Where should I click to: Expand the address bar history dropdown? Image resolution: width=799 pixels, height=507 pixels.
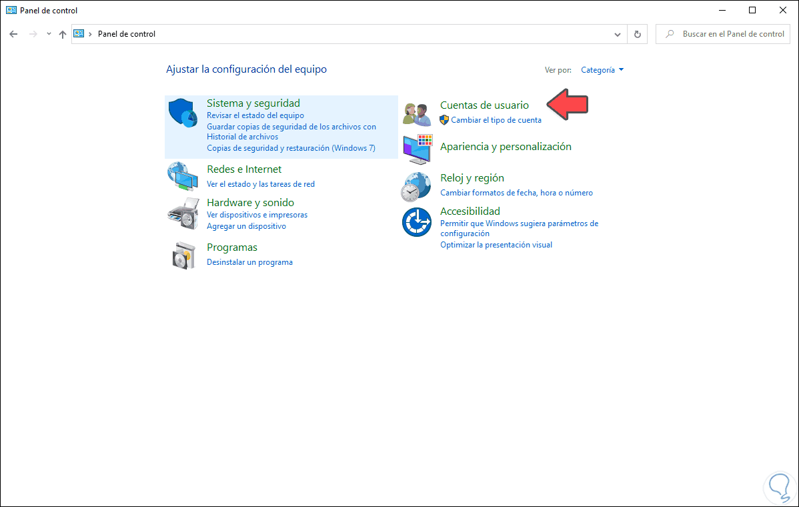click(618, 35)
